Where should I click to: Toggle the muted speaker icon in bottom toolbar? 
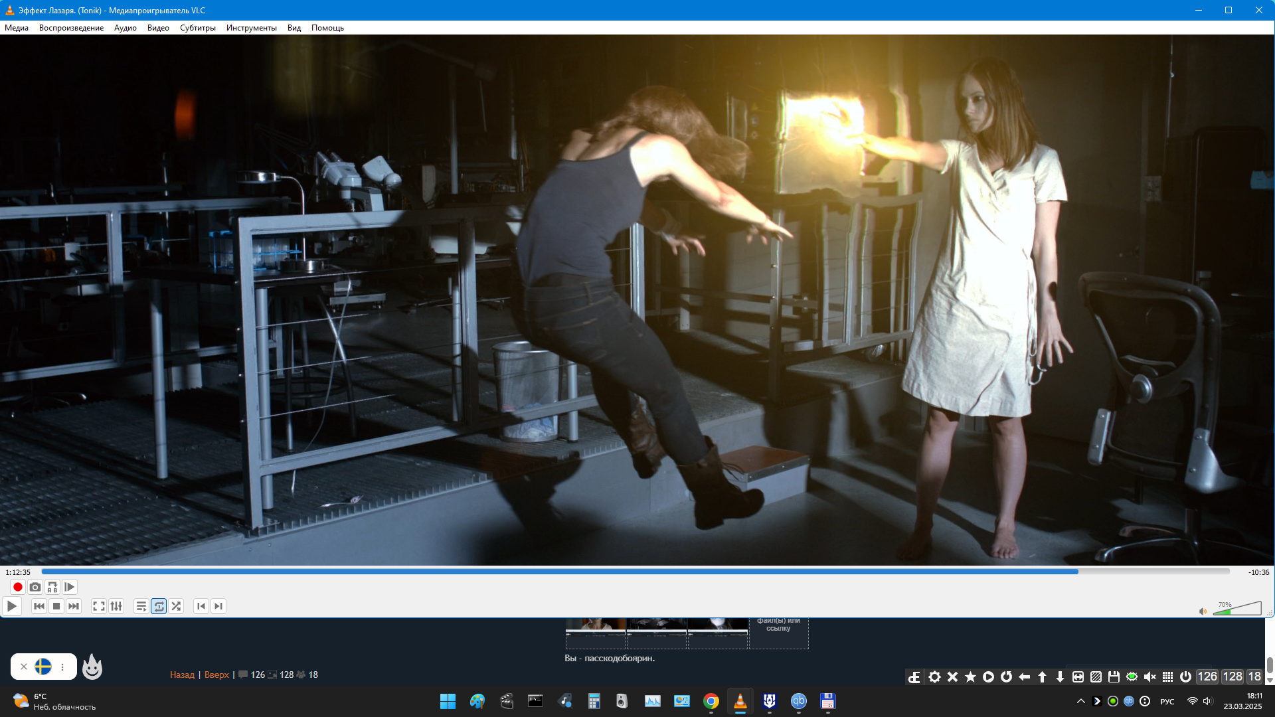1149,677
